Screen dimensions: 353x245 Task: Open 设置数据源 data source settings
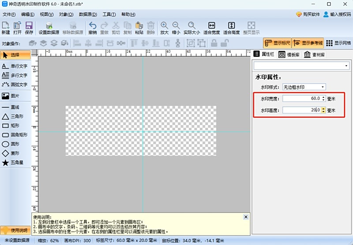tap(49, 28)
